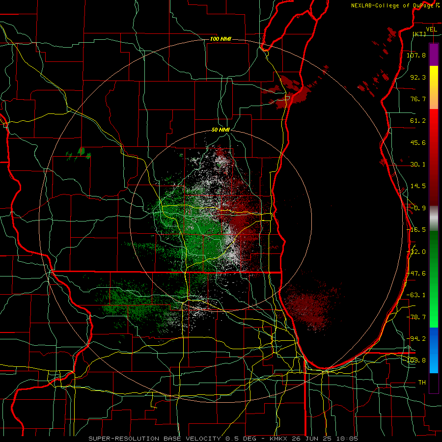442x442 pixels.
Task: Select the light blue segment of the color bar
Action: pyautogui.click(x=434, y=363)
